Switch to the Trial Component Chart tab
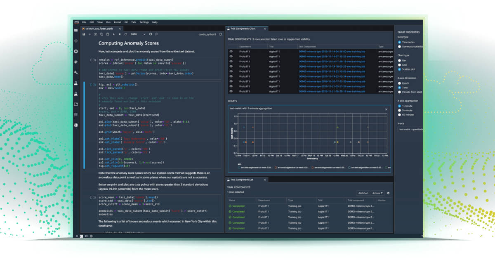 click(x=243, y=28)
